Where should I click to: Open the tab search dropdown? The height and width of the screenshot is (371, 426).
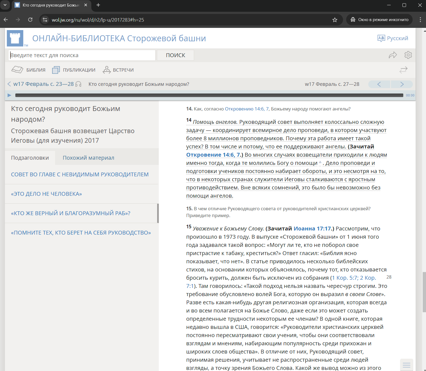pos(5,5)
